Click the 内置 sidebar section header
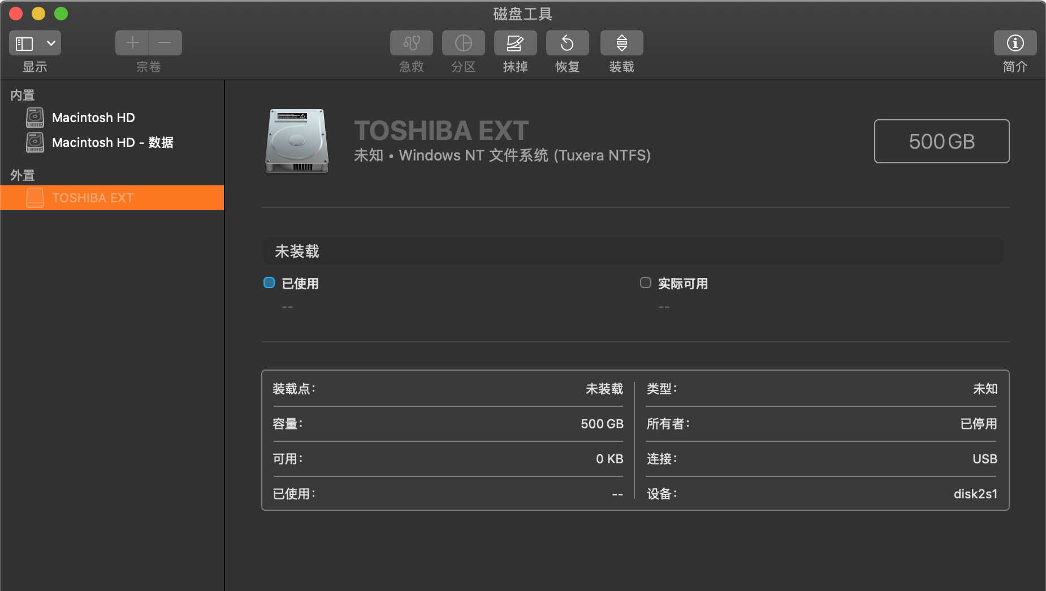Screen dimensions: 1046x591 (x=23, y=95)
